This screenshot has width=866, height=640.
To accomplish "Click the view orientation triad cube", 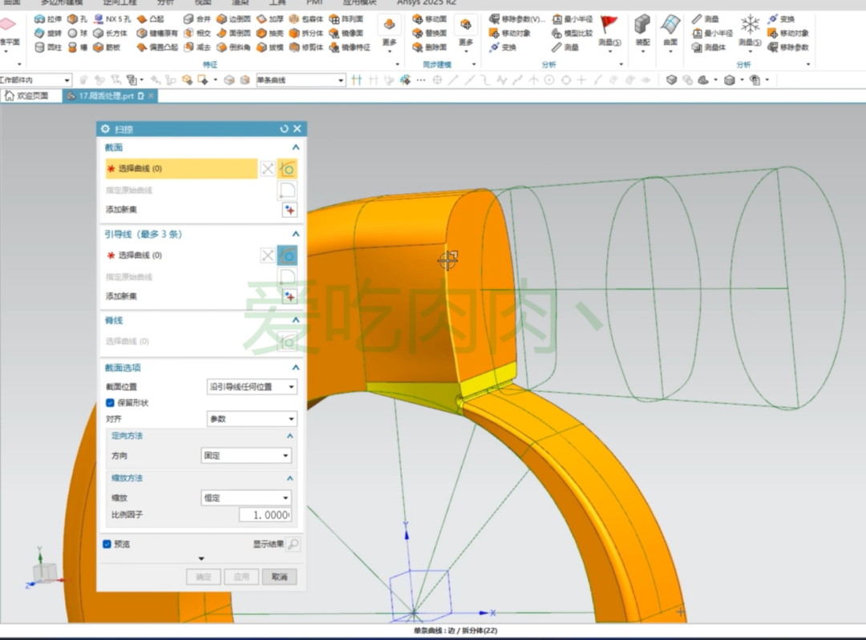I will [45, 572].
